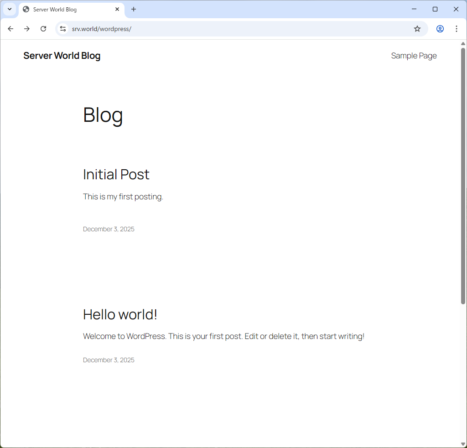Open the Initial Post article
The width and height of the screenshot is (467, 448).
click(x=116, y=174)
